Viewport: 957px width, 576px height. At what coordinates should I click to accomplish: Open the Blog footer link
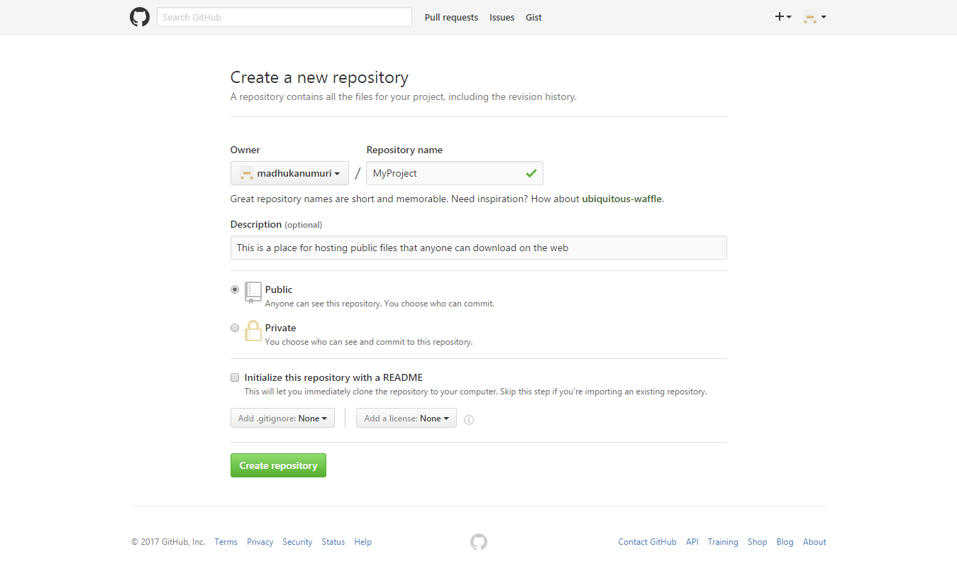coord(785,542)
